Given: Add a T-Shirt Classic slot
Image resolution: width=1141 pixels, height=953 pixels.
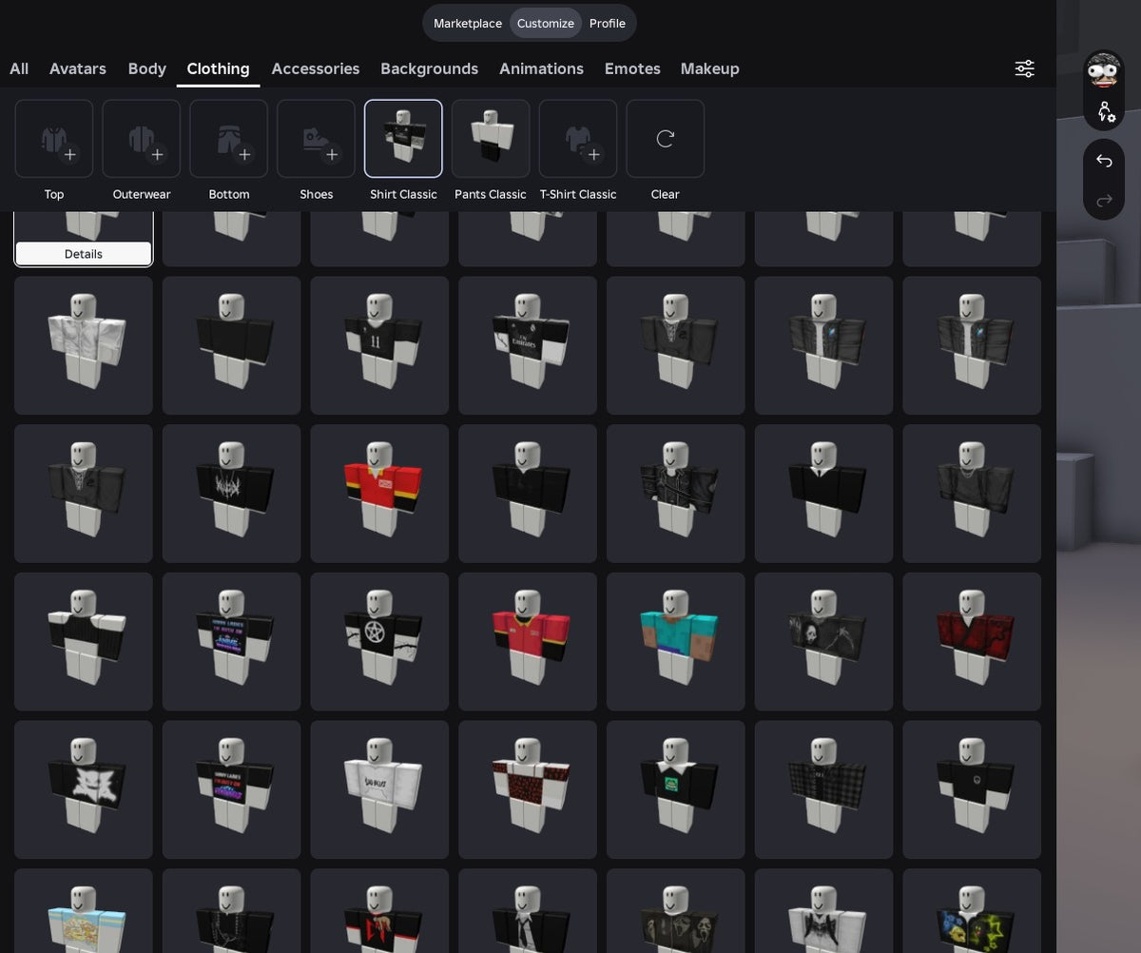Looking at the screenshot, I should (x=578, y=139).
